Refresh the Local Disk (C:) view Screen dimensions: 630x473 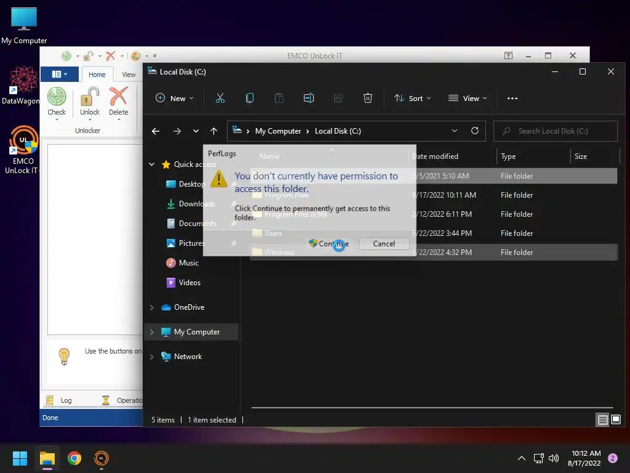click(x=475, y=131)
